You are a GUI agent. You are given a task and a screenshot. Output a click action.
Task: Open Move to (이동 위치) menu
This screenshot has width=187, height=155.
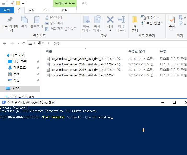(86, 24)
